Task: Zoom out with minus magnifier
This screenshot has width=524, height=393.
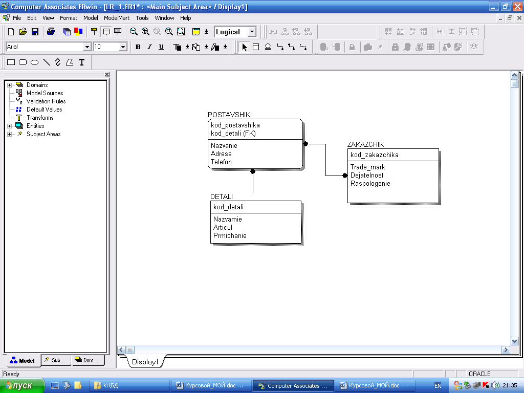Action: click(x=134, y=32)
